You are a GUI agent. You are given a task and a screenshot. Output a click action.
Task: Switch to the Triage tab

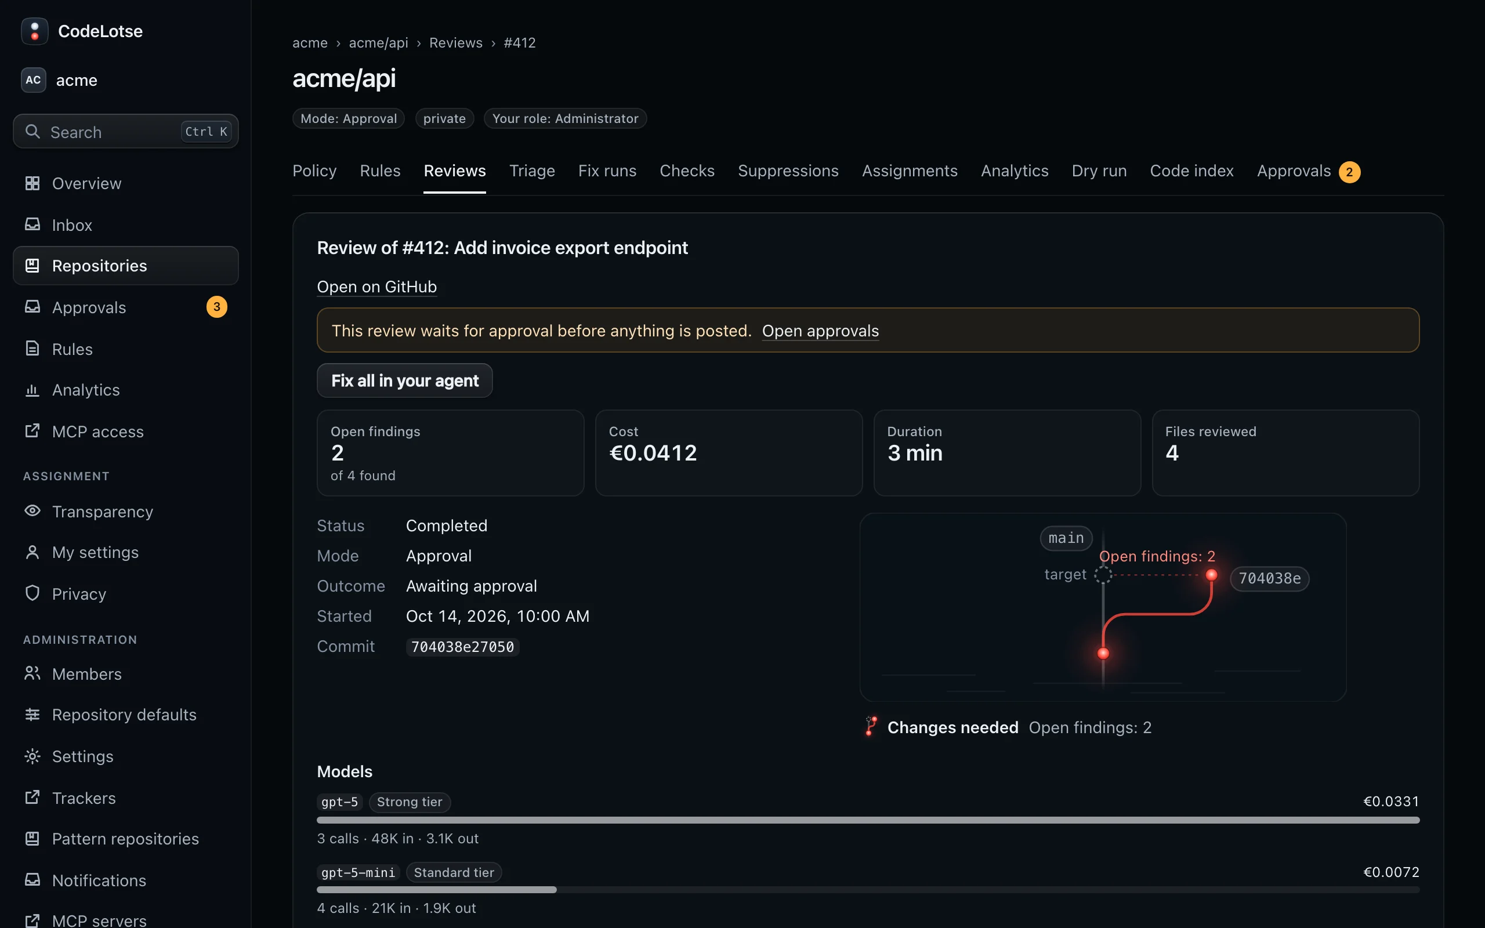point(532,171)
